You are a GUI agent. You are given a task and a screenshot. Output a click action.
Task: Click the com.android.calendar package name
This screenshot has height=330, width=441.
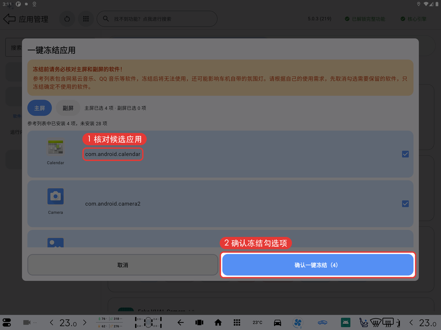coord(113,154)
